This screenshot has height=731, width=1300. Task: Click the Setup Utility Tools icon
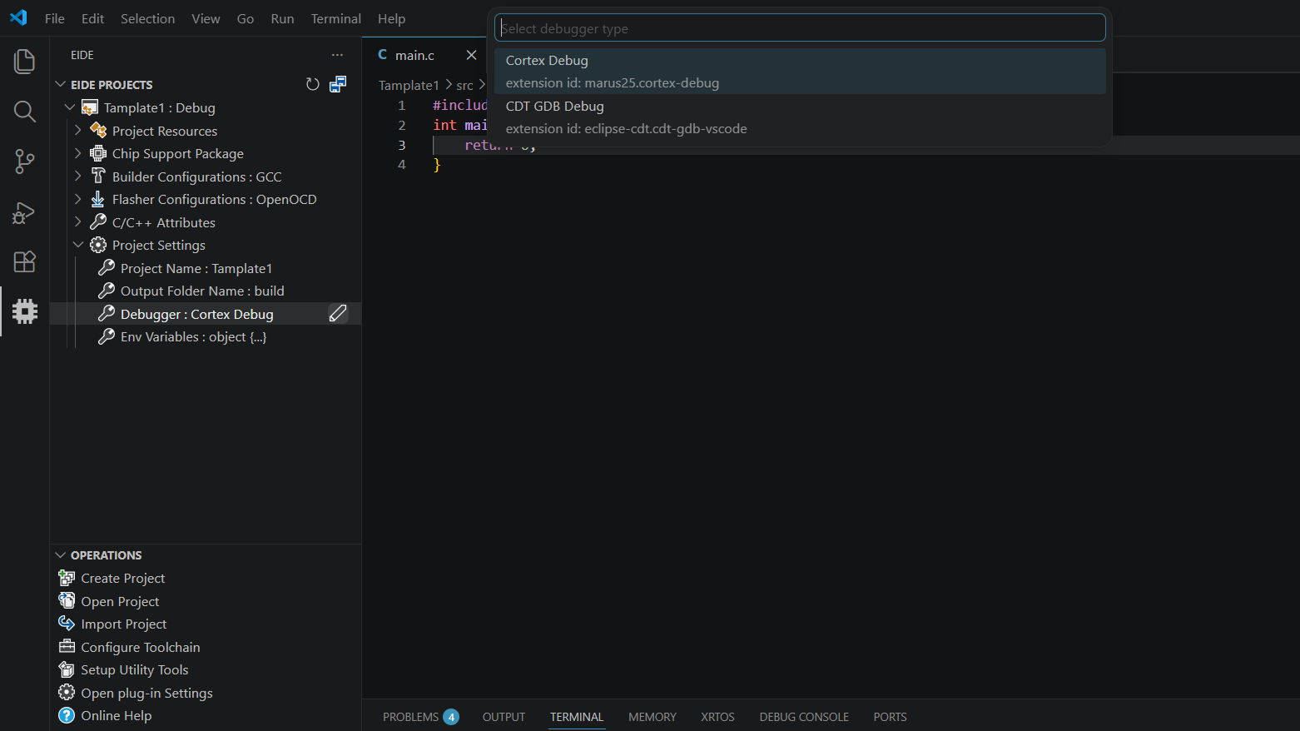67,669
